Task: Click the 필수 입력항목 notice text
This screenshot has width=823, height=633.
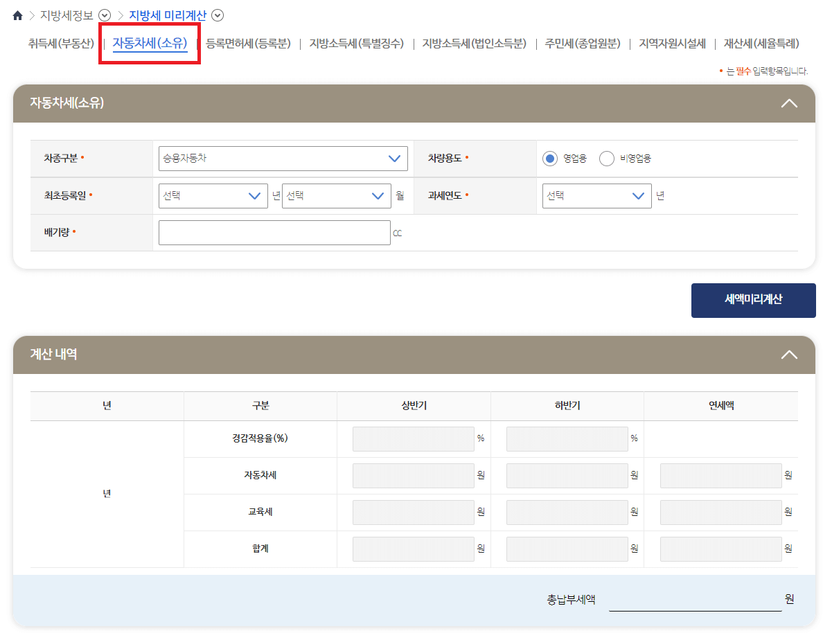Action: coord(767,71)
